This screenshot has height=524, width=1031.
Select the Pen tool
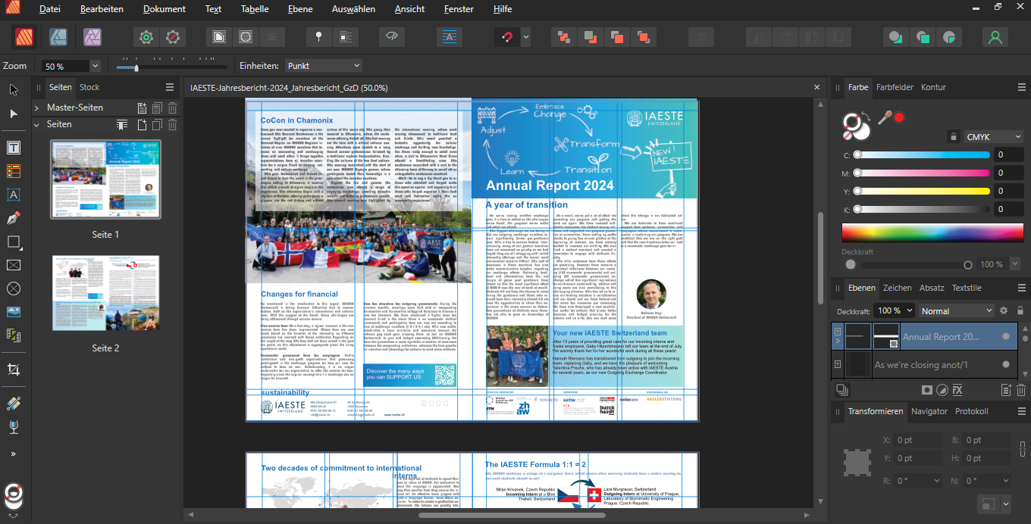point(14,218)
